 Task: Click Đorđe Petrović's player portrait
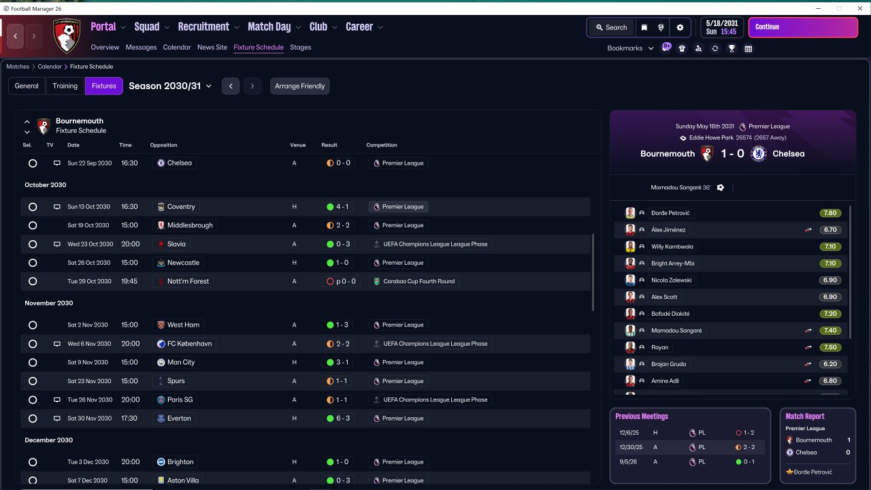[x=630, y=213]
